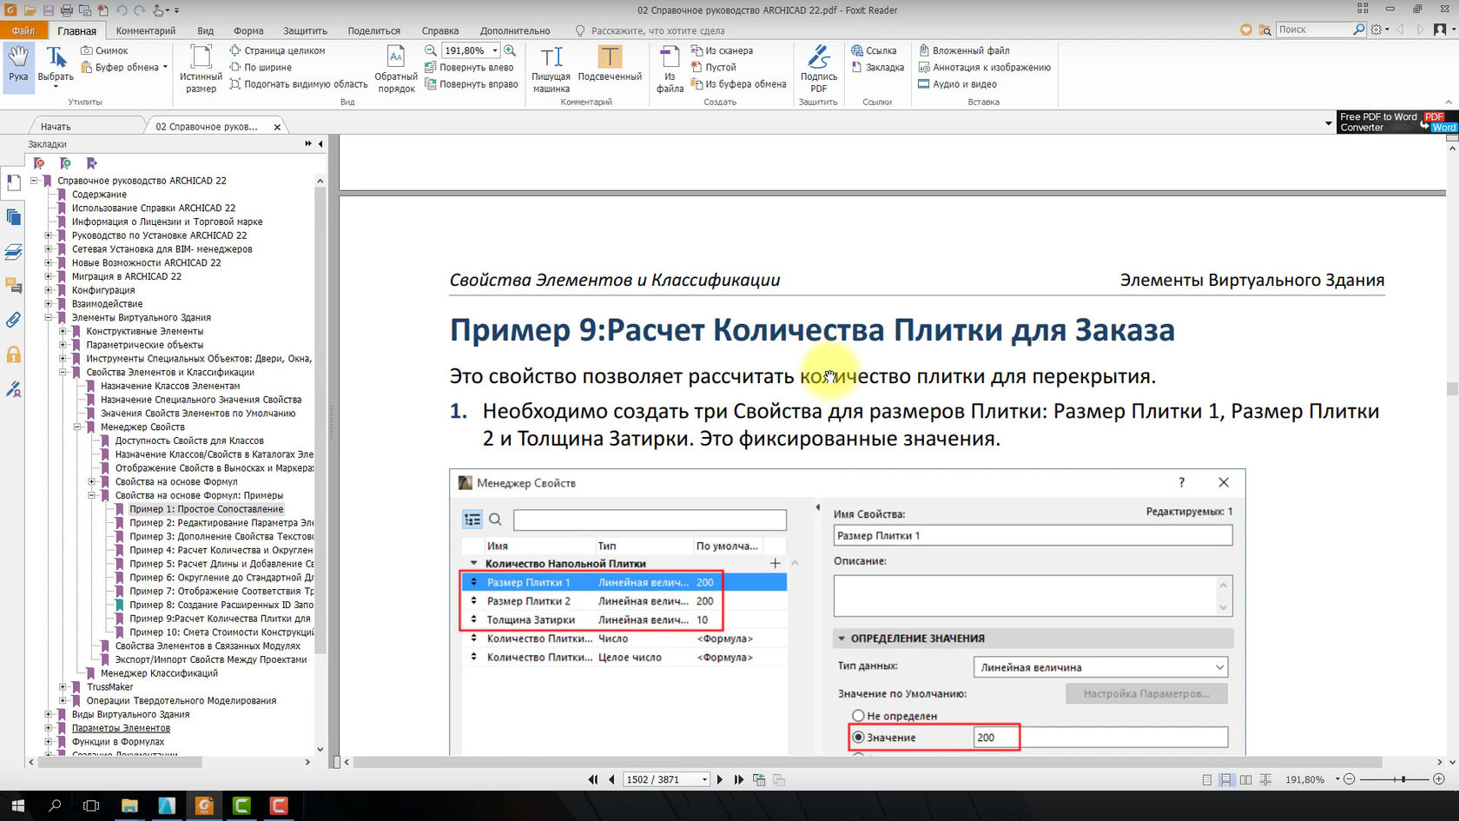Rotate view left (Повернуть влево)
The width and height of the screenshot is (1459, 821).
[x=469, y=67]
